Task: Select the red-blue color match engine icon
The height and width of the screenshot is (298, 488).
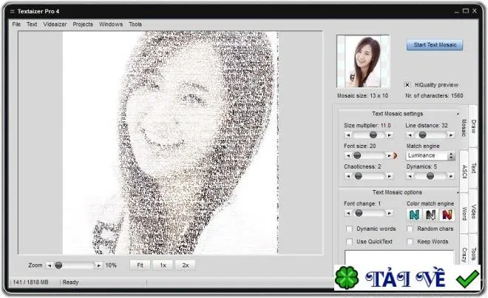Action: pos(447,214)
